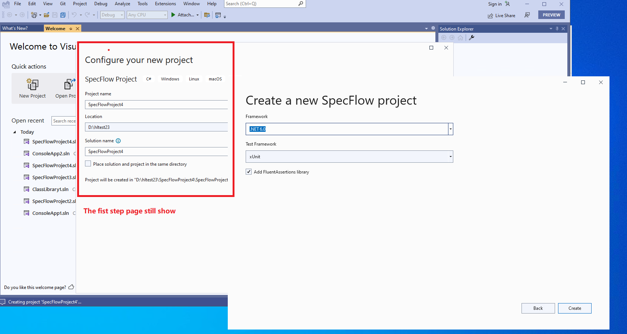Viewport: 627px width, 334px height.
Task: Collapse the Today group in Open recent
Action: pos(15,132)
